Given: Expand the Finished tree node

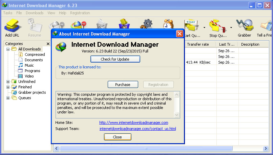Looking at the screenshot, I should click(x=8, y=87).
